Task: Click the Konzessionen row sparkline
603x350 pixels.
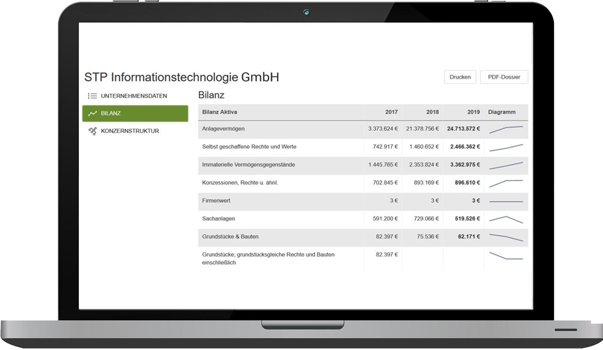Action: pos(506,183)
